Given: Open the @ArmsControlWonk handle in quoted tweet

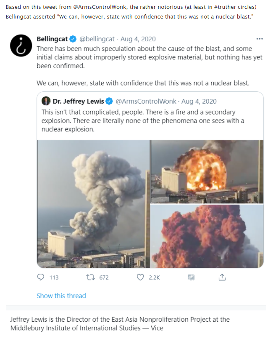Looking at the screenshot, I should tap(146, 101).
